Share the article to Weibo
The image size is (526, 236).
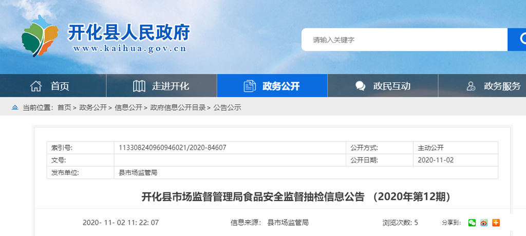484,223
